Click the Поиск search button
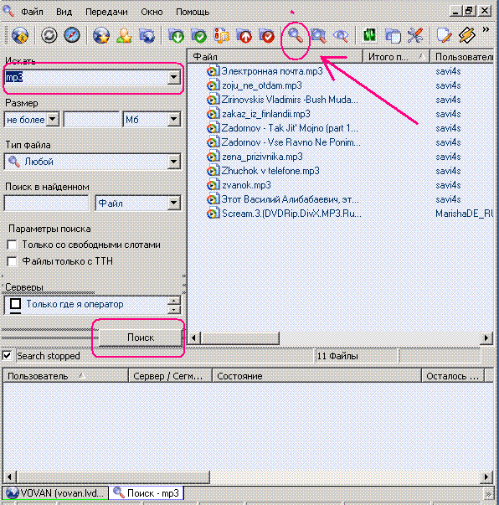Screen dimensions: 499x505 [141, 338]
